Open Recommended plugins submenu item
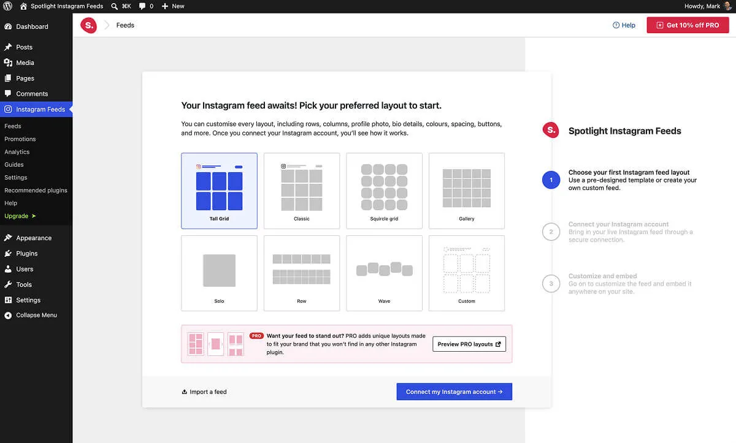 click(36, 191)
